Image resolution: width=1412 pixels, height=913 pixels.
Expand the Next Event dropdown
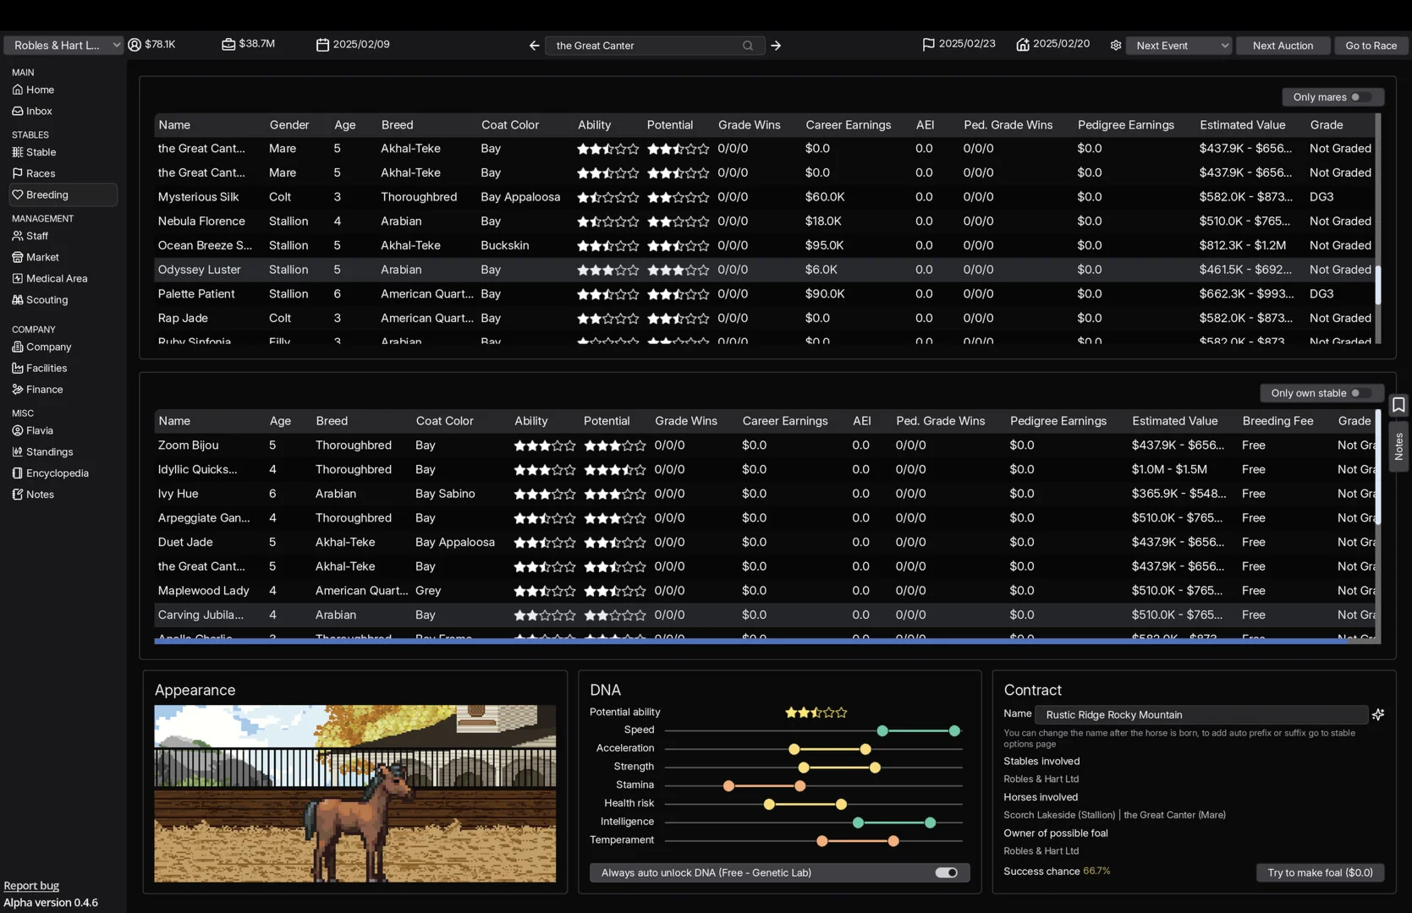(1179, 46)
